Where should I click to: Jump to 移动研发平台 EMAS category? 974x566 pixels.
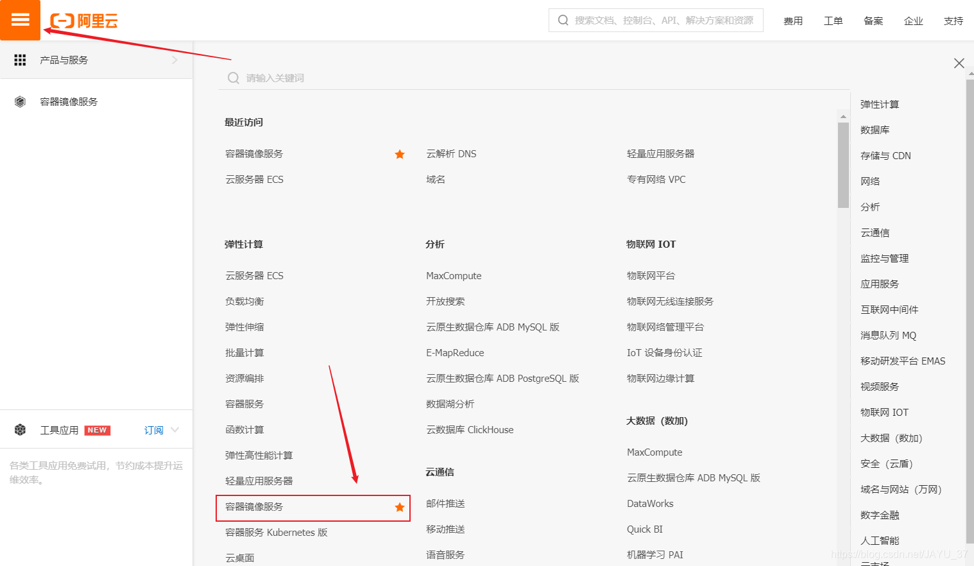point(903,361)
